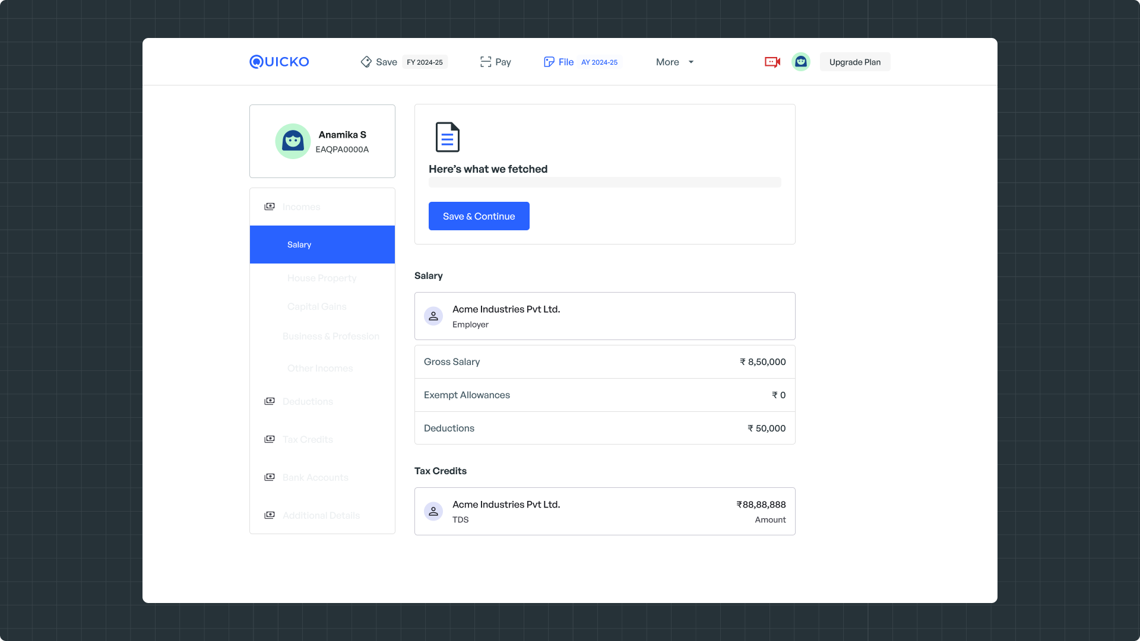Click the File document icon
Viewport: 1140px width, 641px height.
tap(549, 62)
